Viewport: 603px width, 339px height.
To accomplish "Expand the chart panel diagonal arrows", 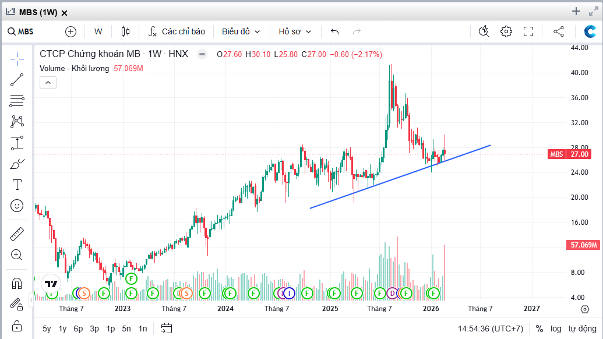I will (594, 12).
